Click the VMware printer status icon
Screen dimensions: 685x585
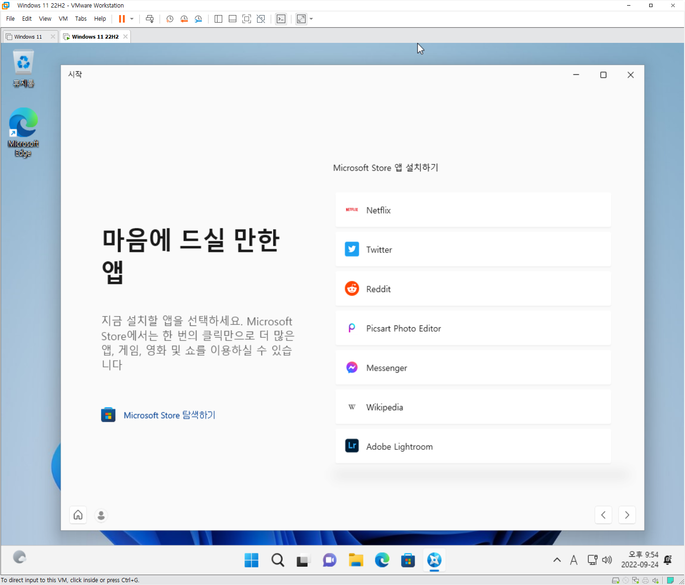coord(645,580)
